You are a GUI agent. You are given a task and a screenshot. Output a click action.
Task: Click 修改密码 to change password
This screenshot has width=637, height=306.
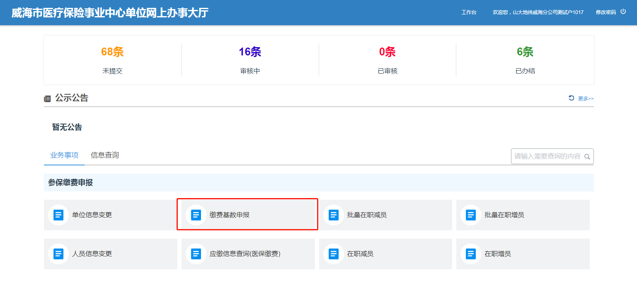click(x=606, y=12)
